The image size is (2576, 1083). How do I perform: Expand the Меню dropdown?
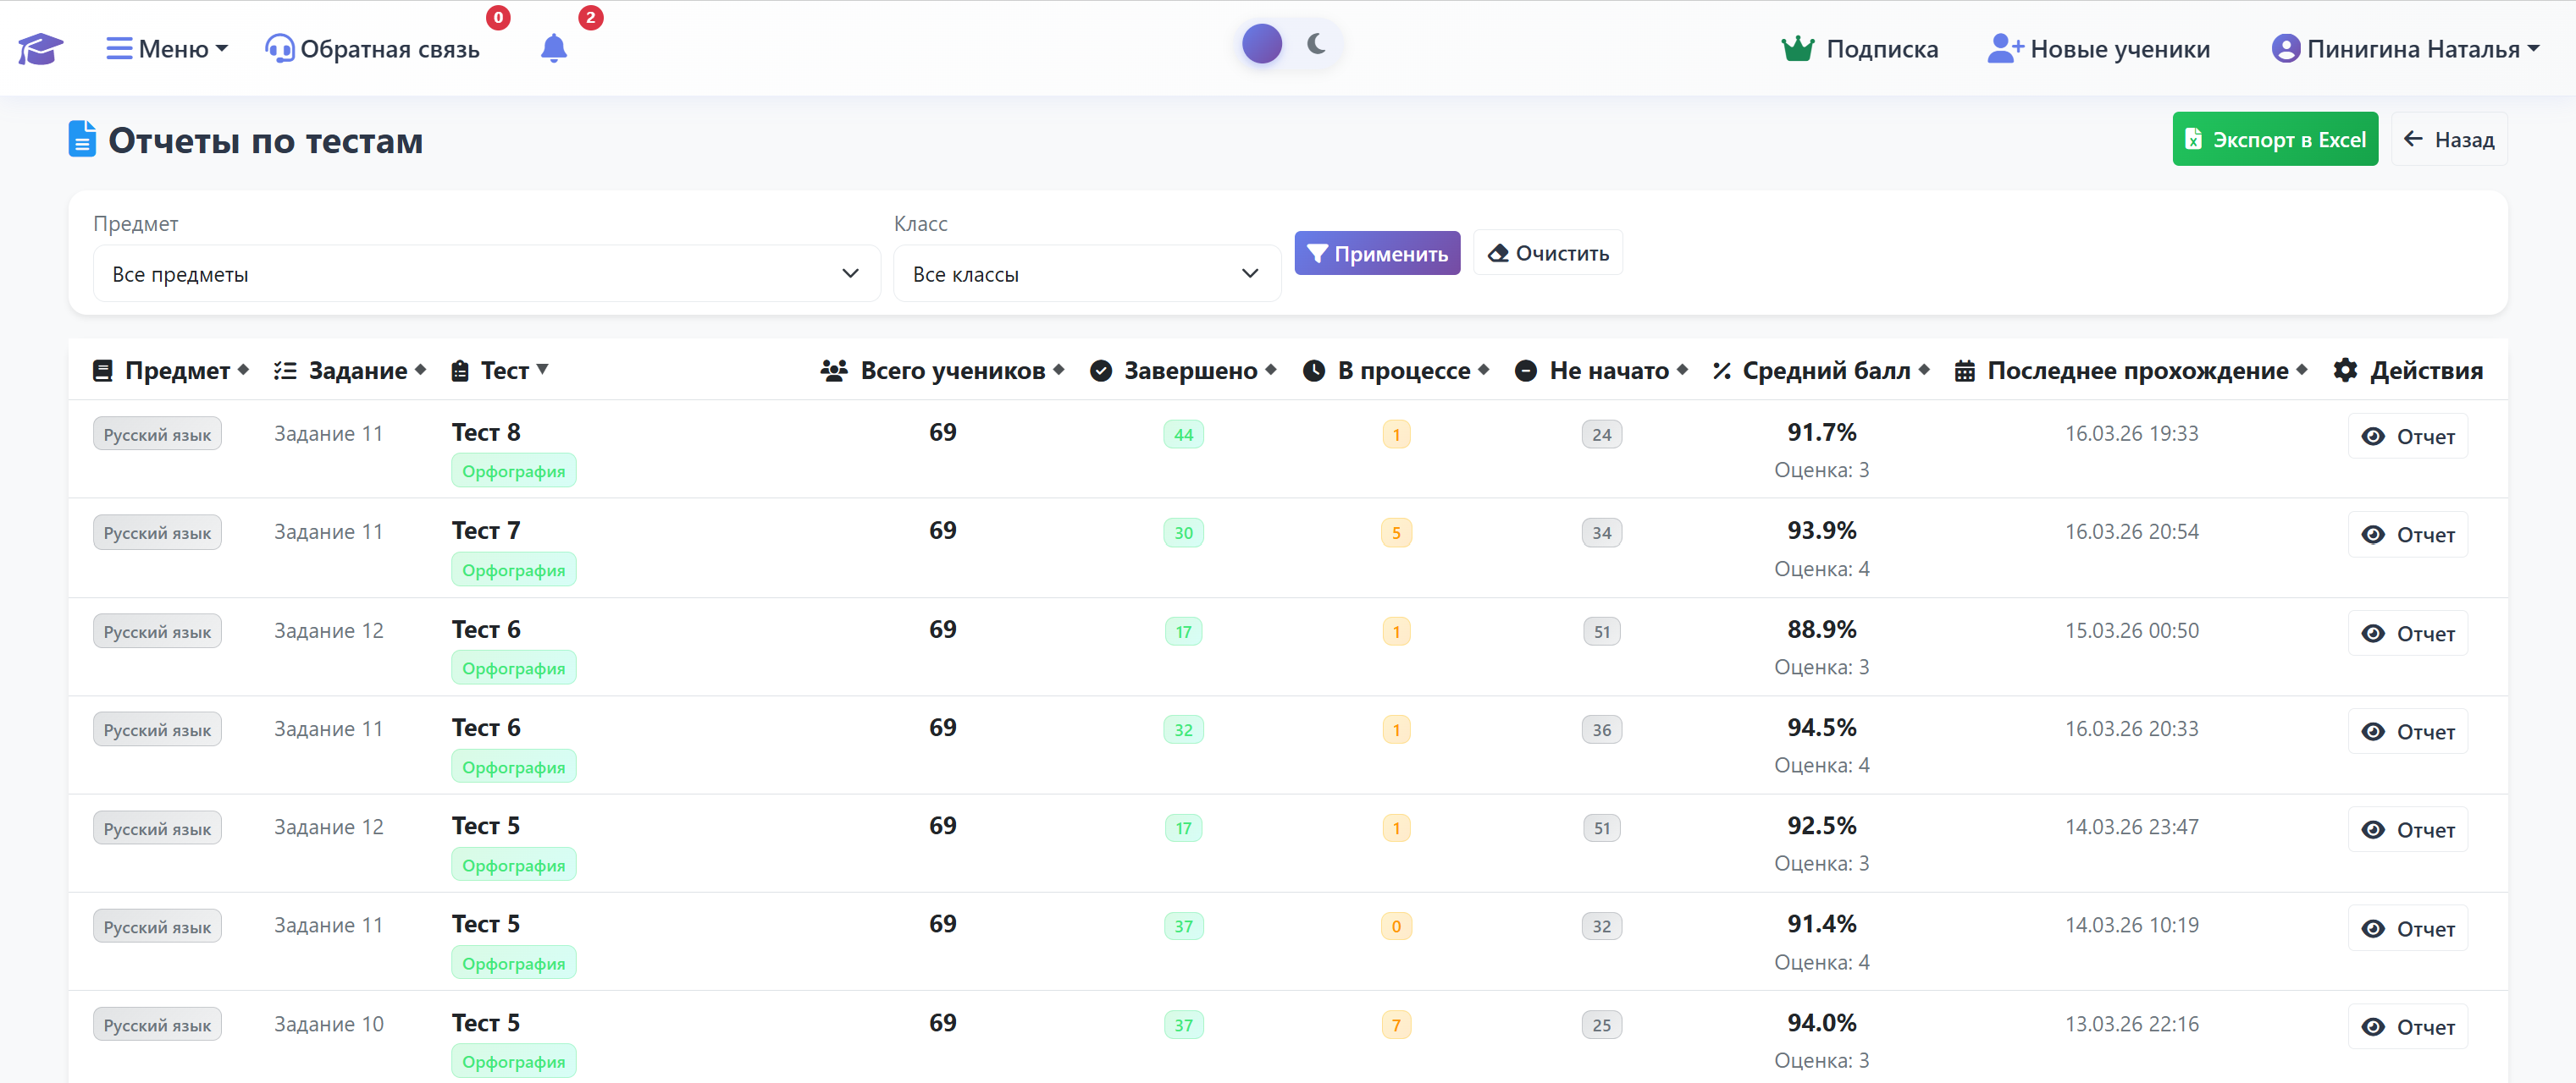pyautogui.click(x=167, y=49)
